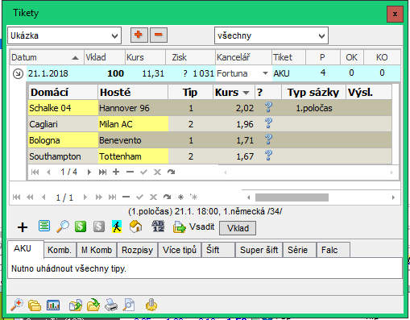410x320 pixels.
Task: Switch to the Komb. tab
Action: [x=60, y=250]
